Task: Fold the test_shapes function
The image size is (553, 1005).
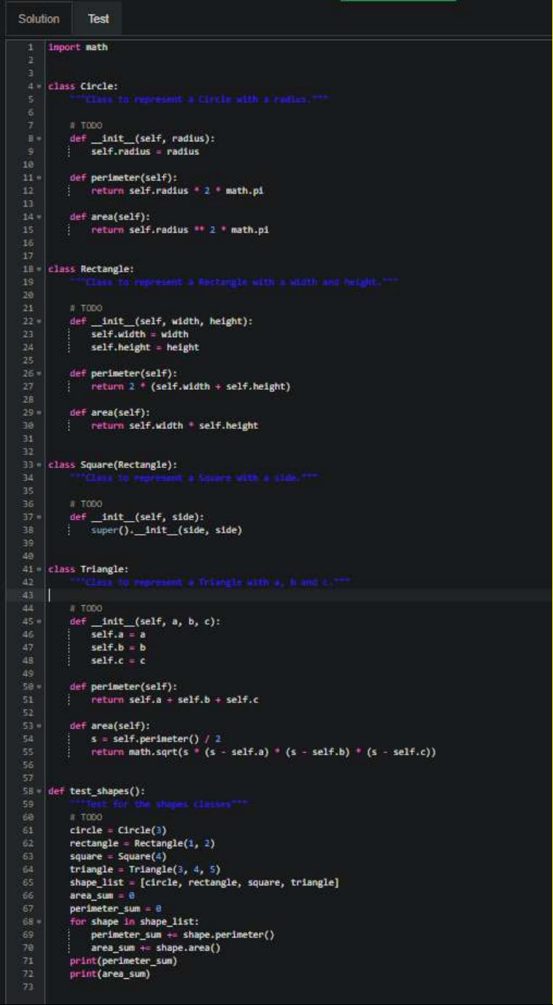Action: (x=38, y=791)
